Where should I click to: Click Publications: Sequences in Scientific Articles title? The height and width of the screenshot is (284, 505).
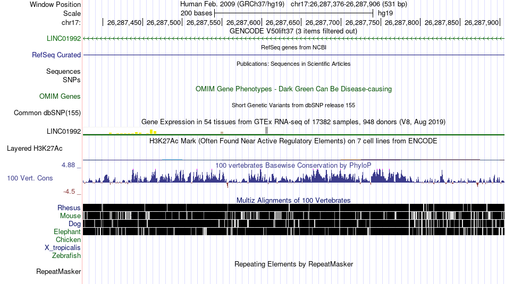[x=293, y=64]
